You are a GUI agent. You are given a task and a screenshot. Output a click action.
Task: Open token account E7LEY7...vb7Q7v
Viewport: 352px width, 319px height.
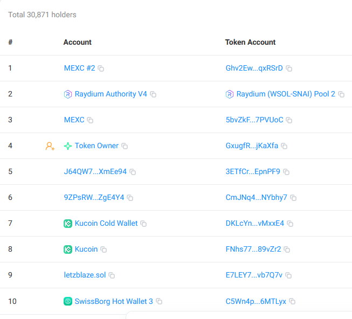[254, 275]
